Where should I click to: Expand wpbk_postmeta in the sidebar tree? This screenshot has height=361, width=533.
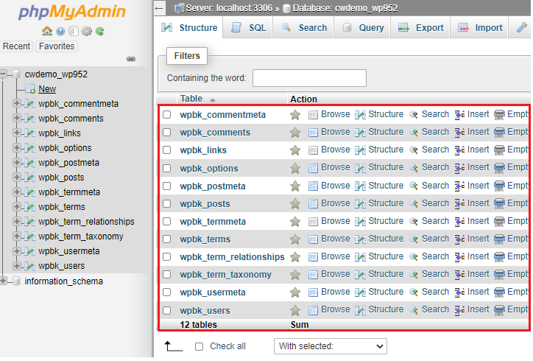(x=16, y=162)
